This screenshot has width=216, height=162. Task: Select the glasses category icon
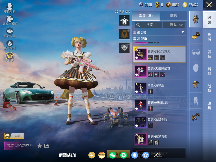196,52
